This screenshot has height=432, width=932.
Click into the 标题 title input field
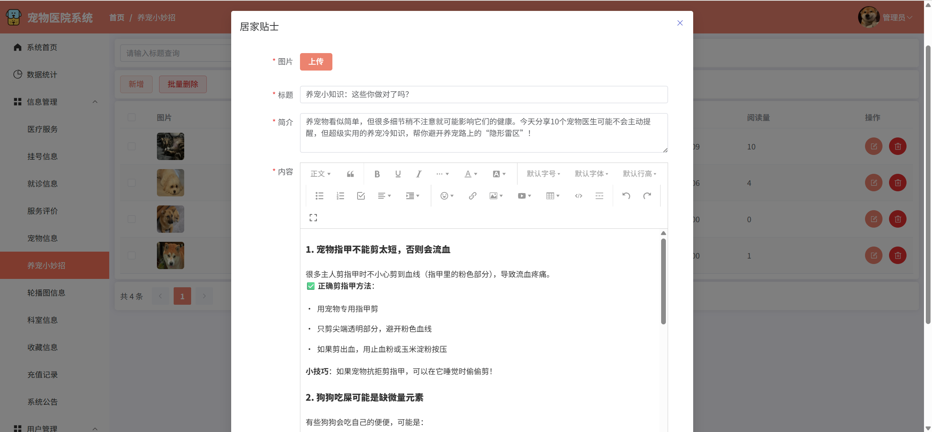pos(483,95)
